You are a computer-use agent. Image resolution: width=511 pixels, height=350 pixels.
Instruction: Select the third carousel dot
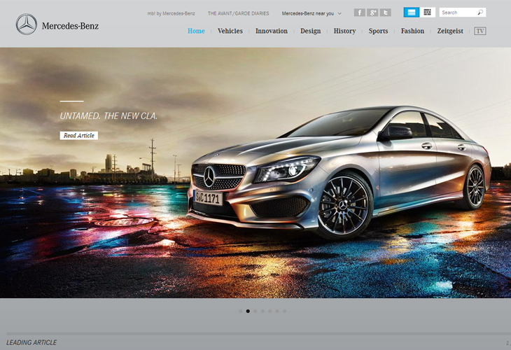click(255, 311)
